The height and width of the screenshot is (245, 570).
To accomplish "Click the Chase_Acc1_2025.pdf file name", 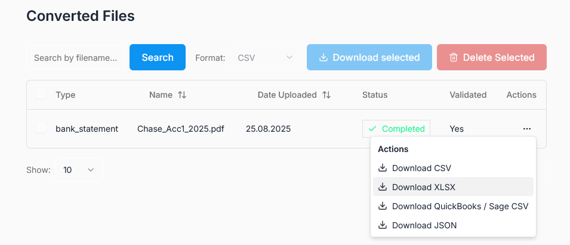I will tap(180, 129).
